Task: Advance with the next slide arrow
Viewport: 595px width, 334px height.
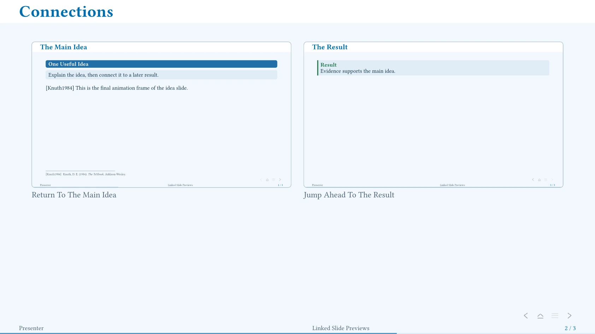Action: pos(570,316)
